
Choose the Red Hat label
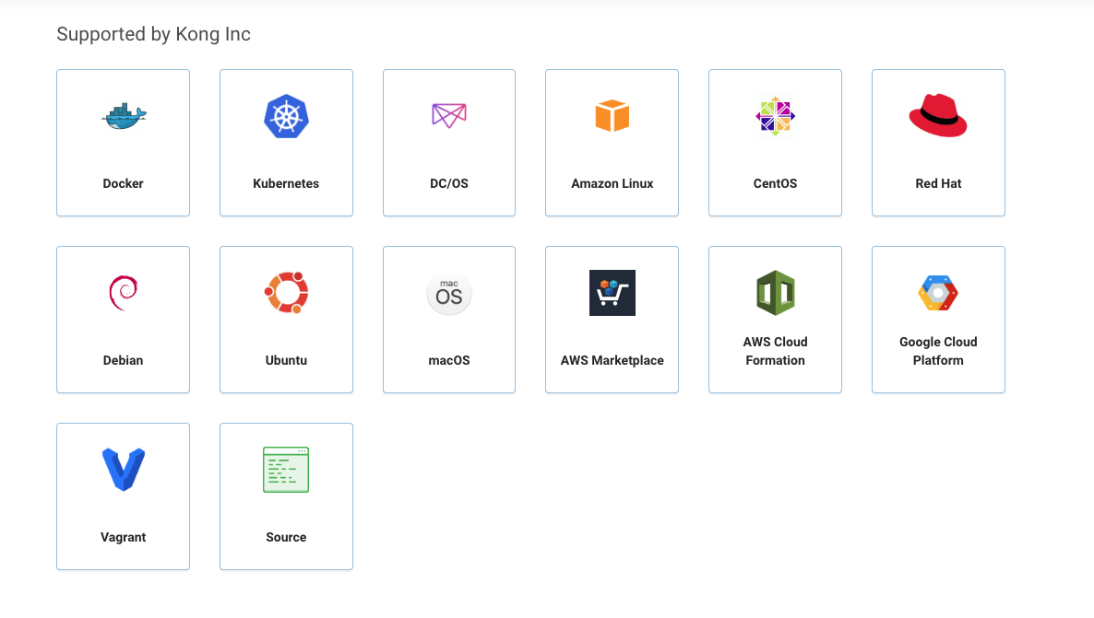point(938,183)
